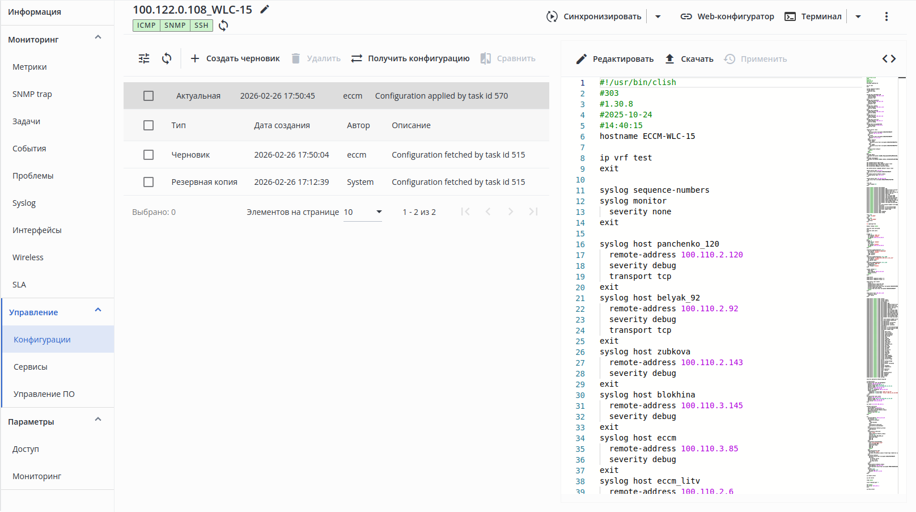Collapse the Мониторинг sidebar section
The image size is (916, 512).
click(98, 38)
